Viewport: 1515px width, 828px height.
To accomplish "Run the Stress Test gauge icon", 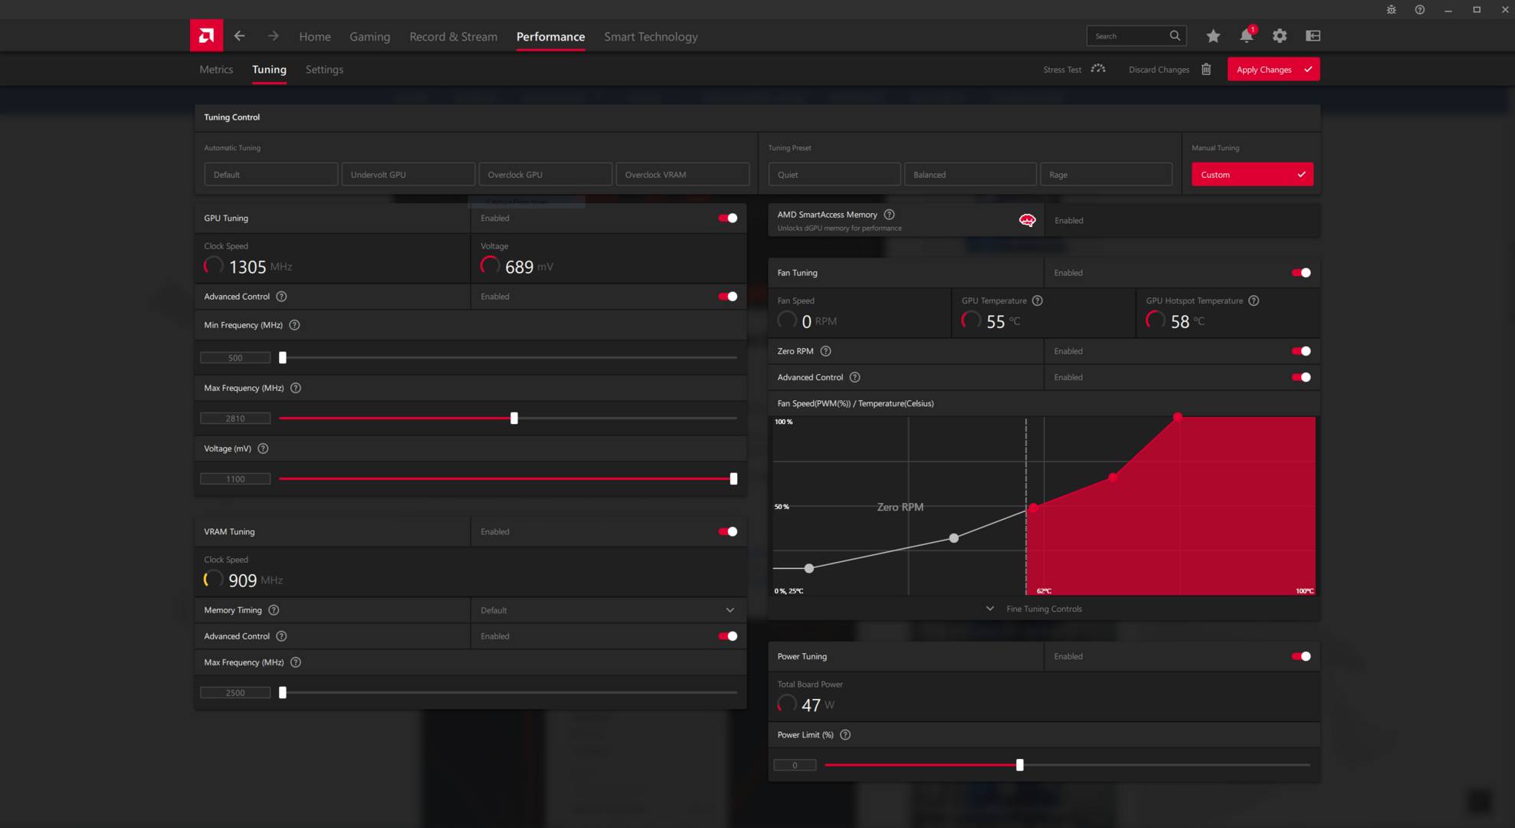I will tap(1098, 69).
